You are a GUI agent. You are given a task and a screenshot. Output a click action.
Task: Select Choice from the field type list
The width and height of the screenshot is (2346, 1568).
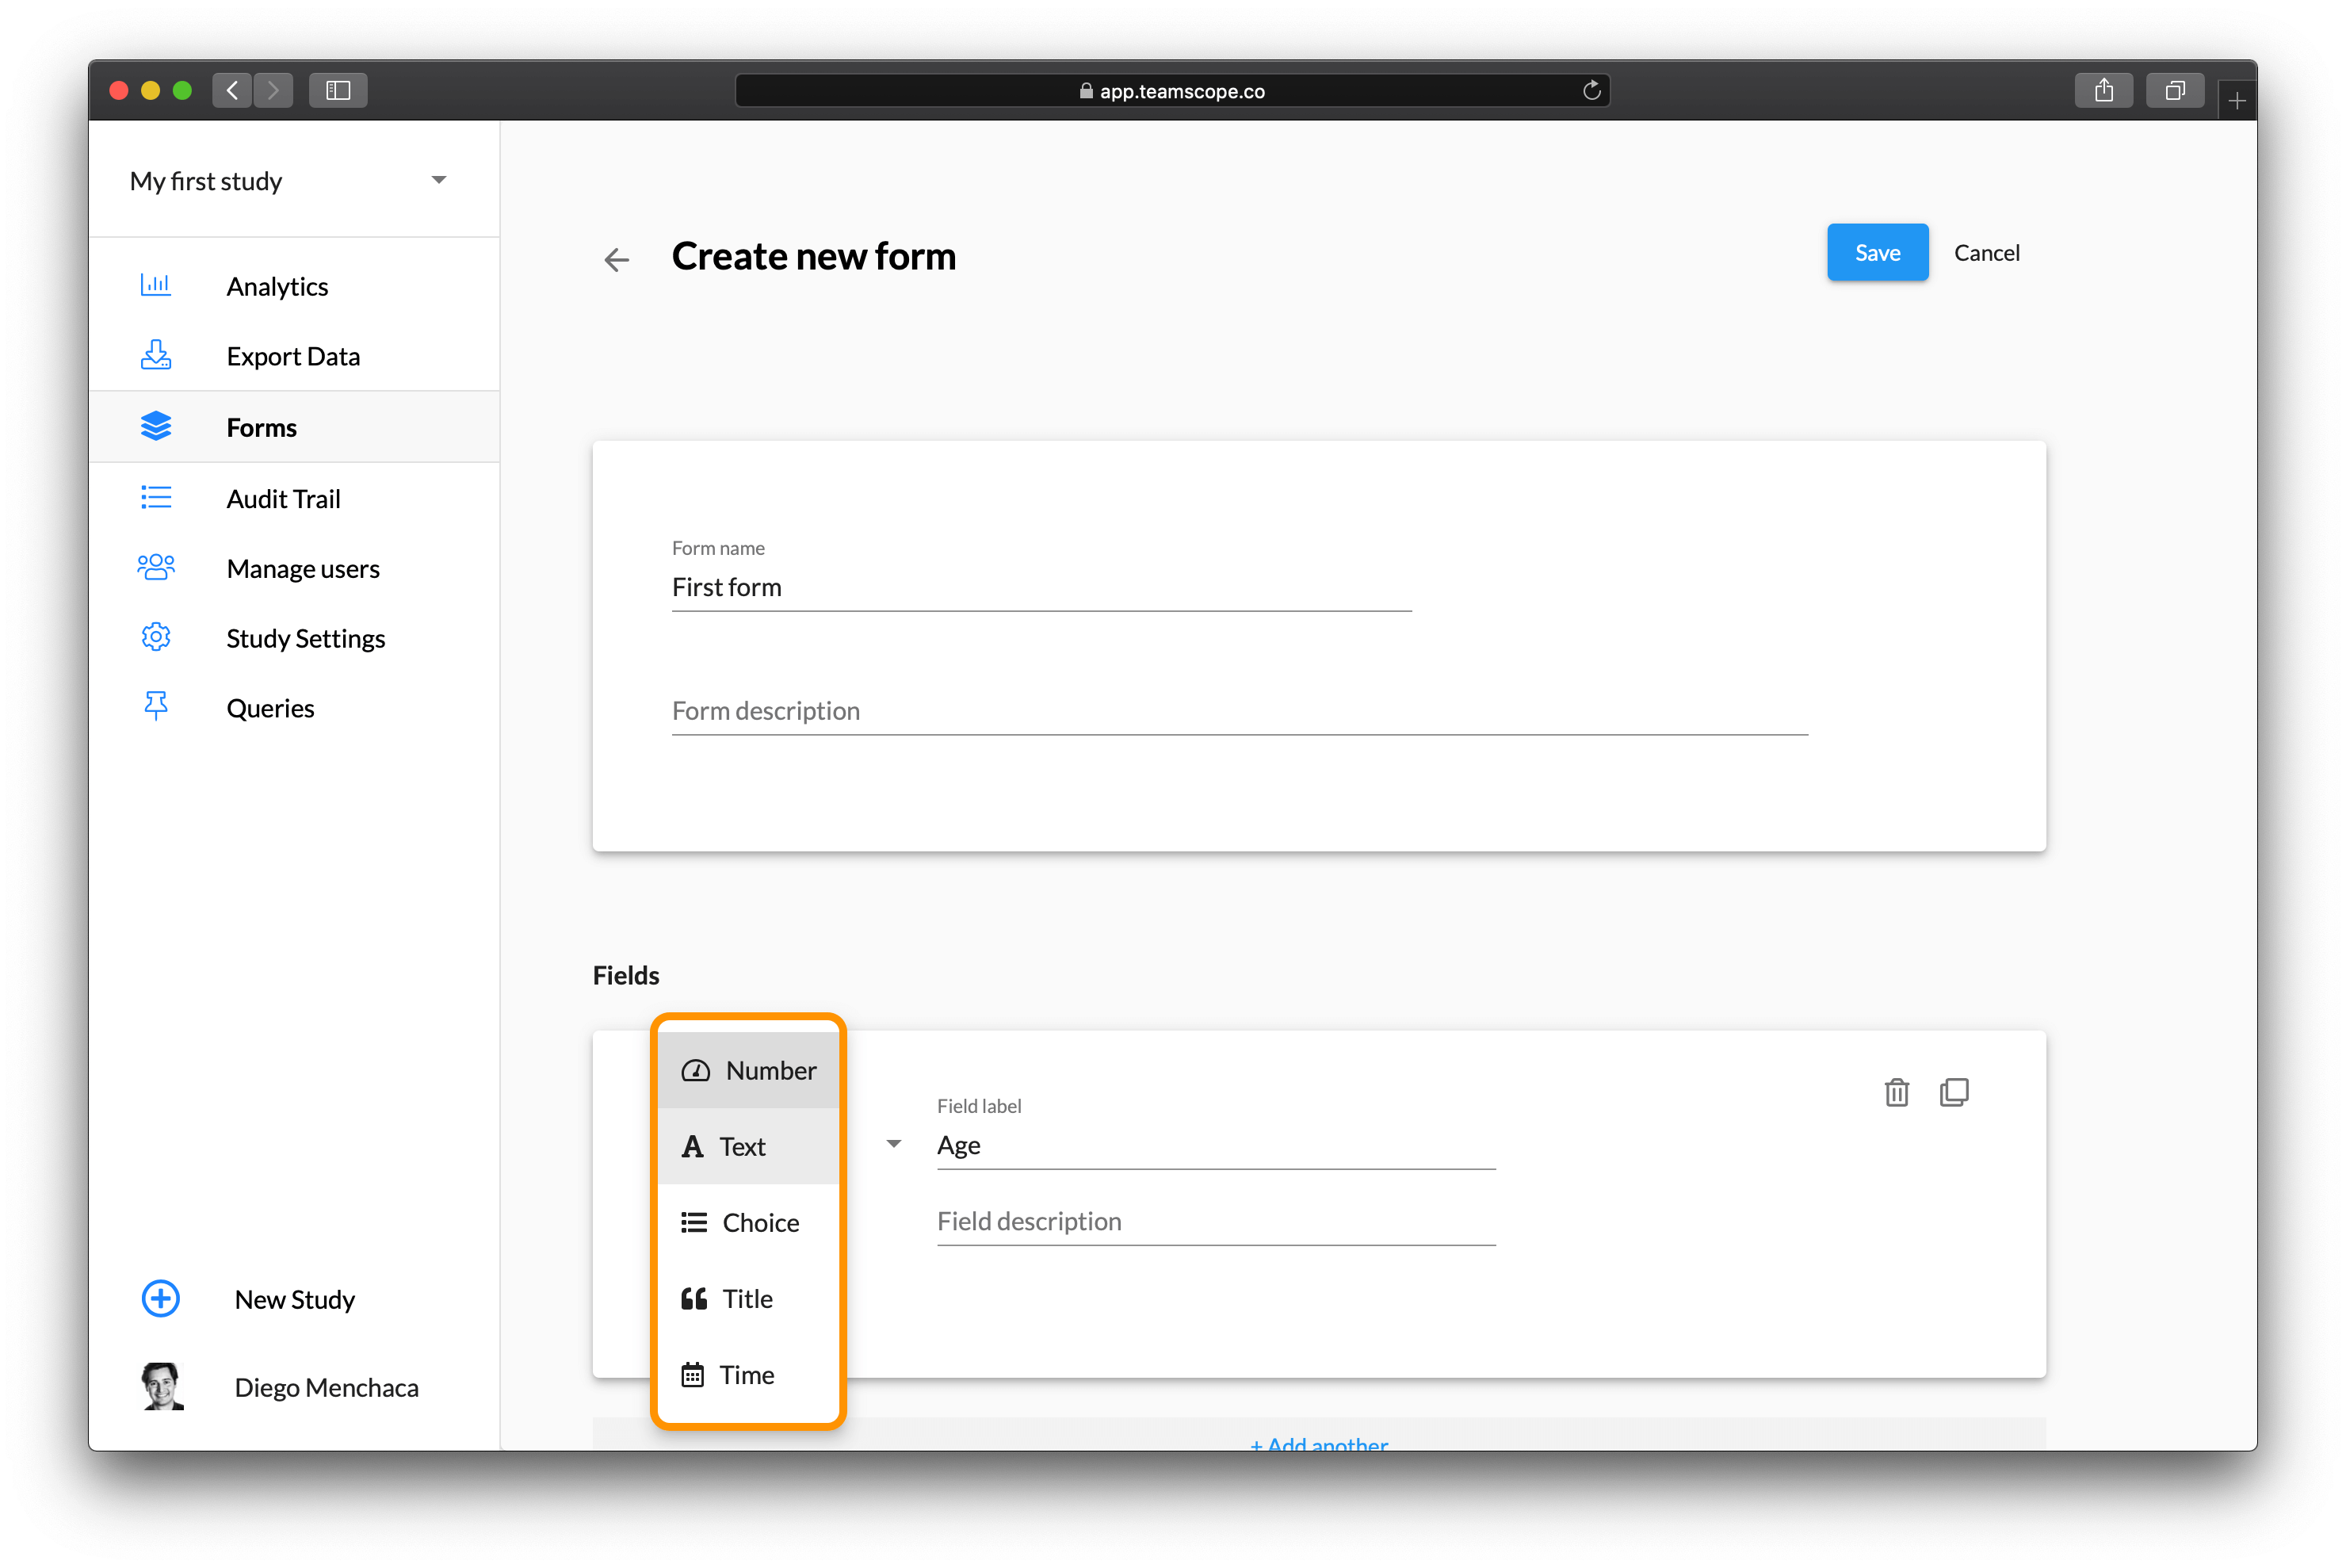click(x=761, y=1222)
